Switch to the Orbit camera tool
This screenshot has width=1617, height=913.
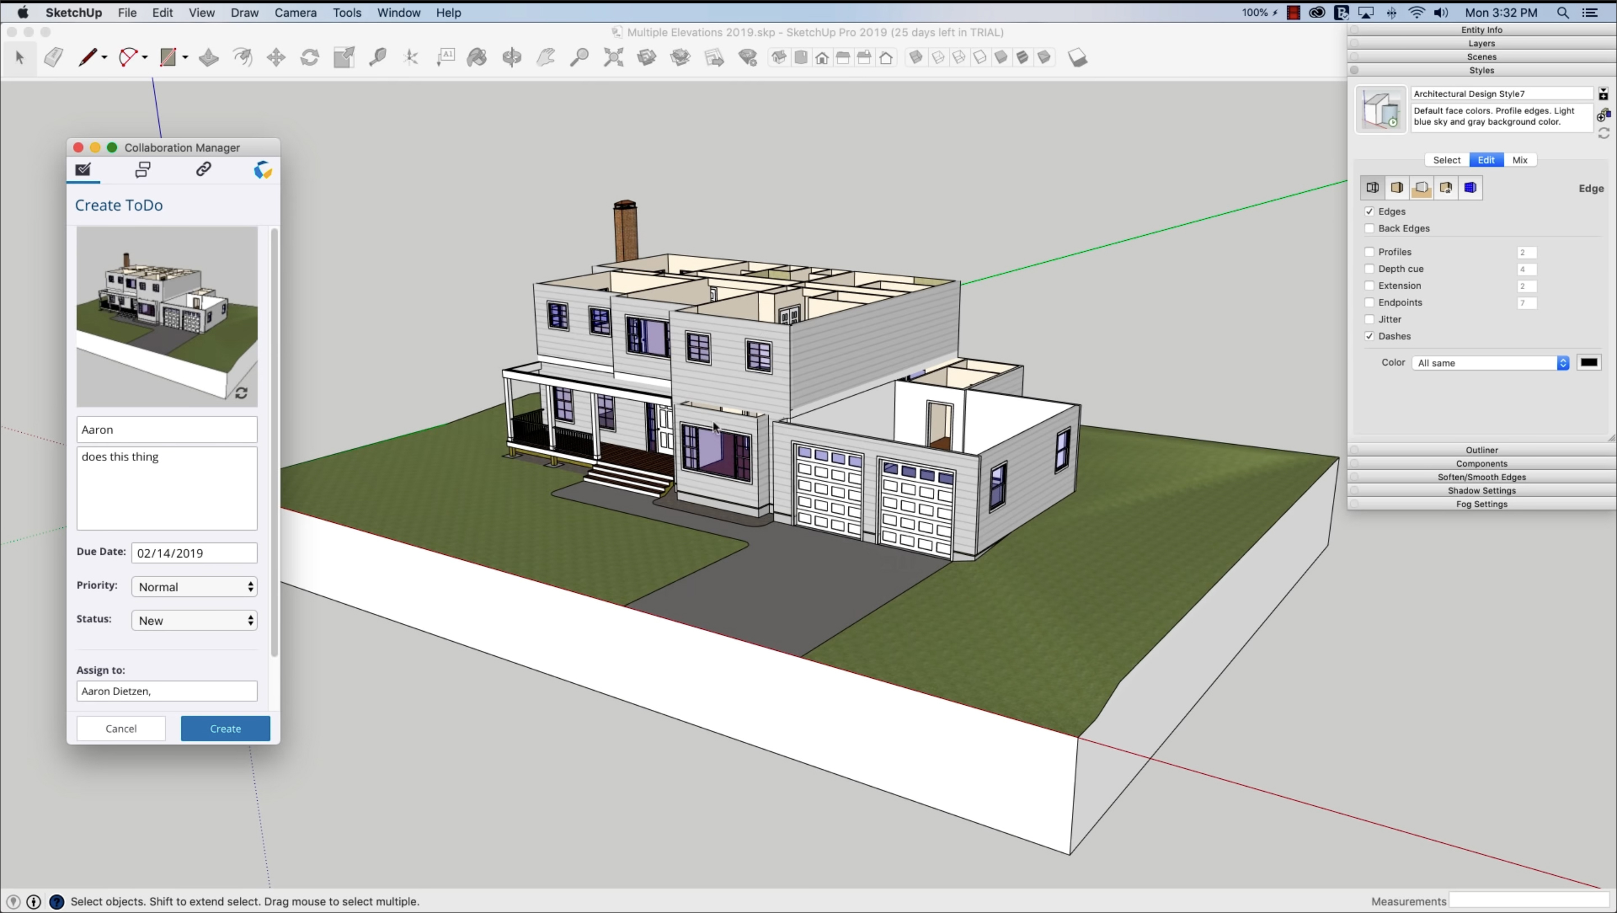coord(511,58)
